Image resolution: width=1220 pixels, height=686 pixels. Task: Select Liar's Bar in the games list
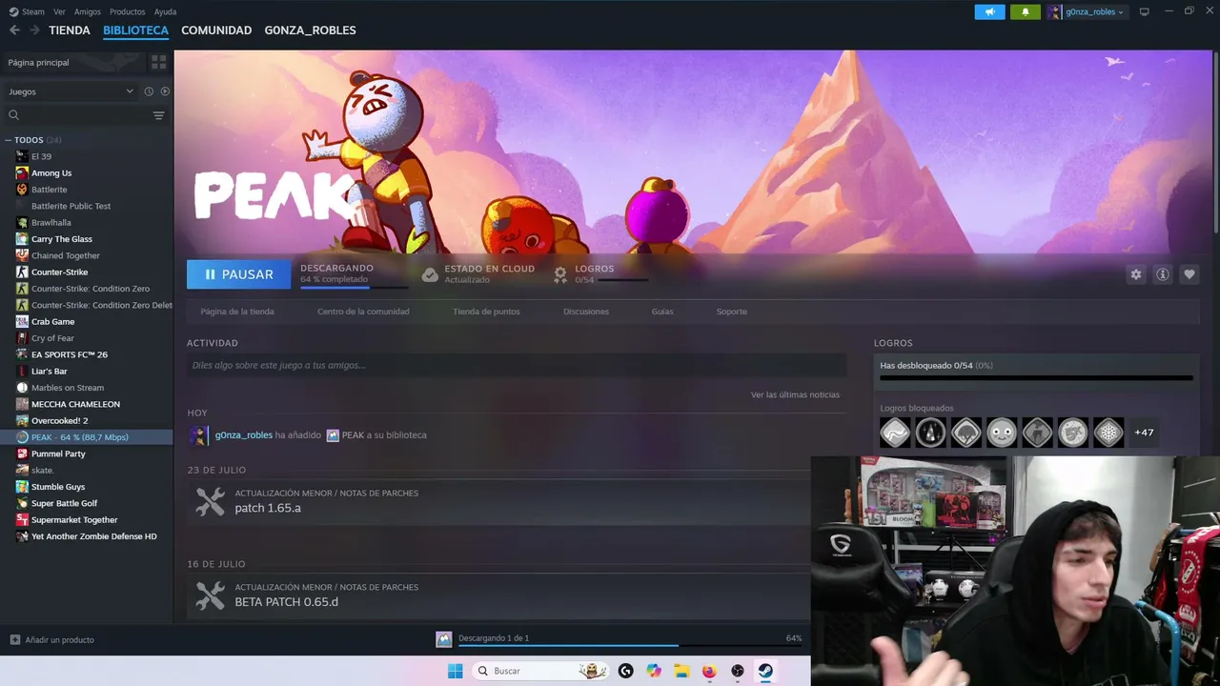tap(50, 372)
